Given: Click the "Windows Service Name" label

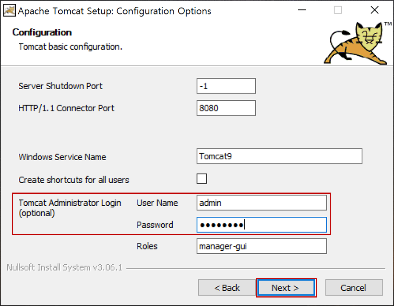Looking at the screenshot, I should [x=62, y=157].
